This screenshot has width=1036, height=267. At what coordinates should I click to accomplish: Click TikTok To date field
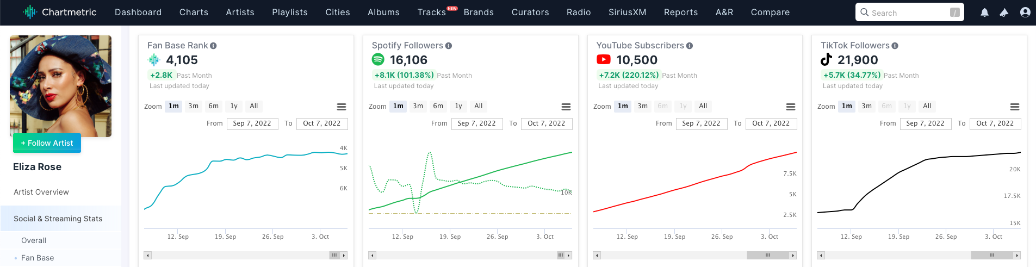click(x=995, y=124)
